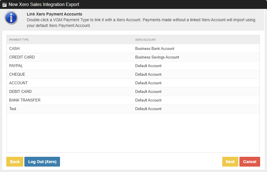Click Default Account cell for CHEQUE
This screenshot has height=172, width=267.
148,75
